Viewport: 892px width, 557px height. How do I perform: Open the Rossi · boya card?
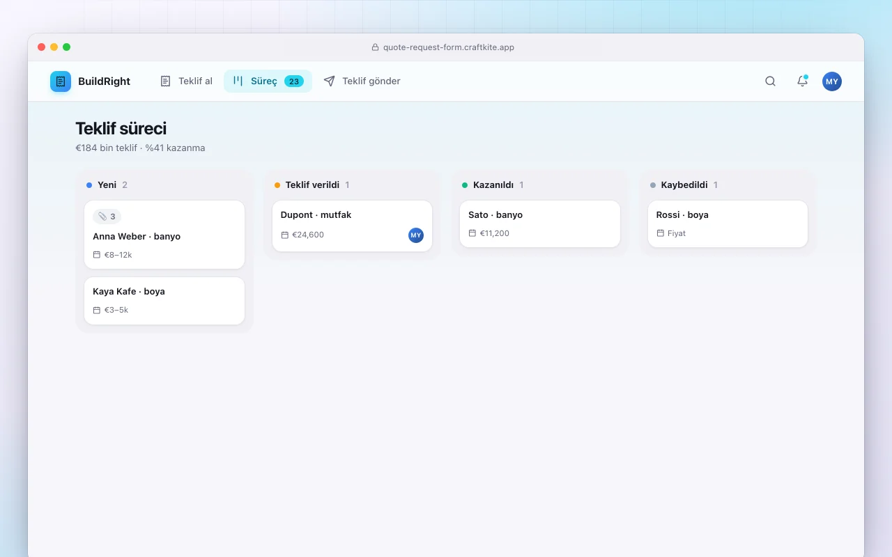click(x=728, y=224)
